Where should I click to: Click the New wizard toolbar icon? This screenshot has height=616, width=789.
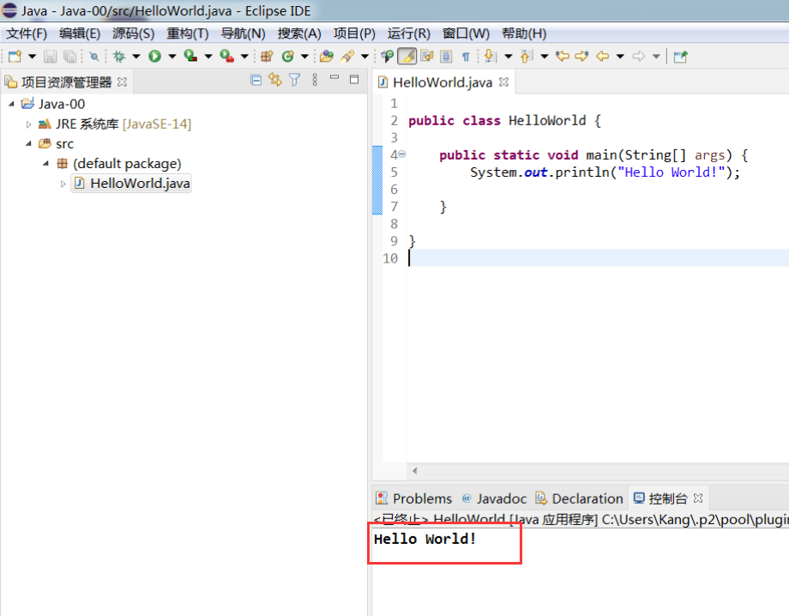(15, 57)
